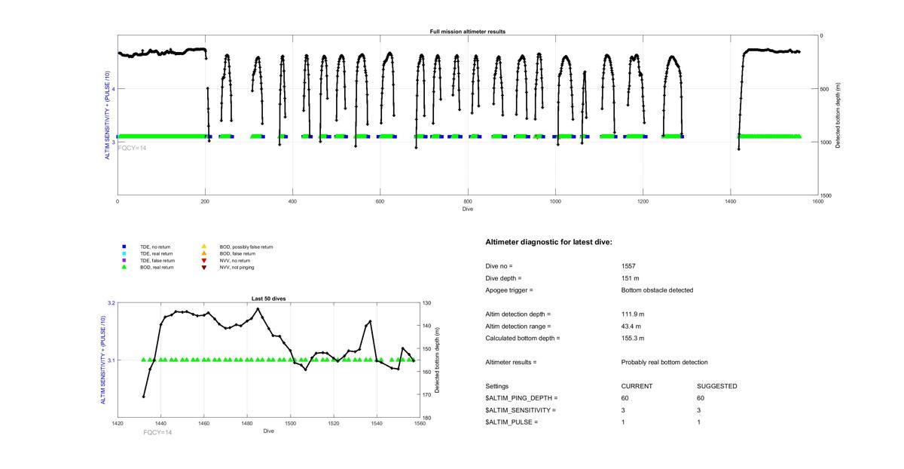Click the dive number value 1557
The image size is (904, 469).
tap(629, 267)
